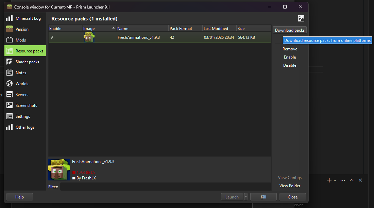The width and height of the screenshot is (374, 208).
Task: Expand the Launch button dropdown arrow
Action: 246,197
